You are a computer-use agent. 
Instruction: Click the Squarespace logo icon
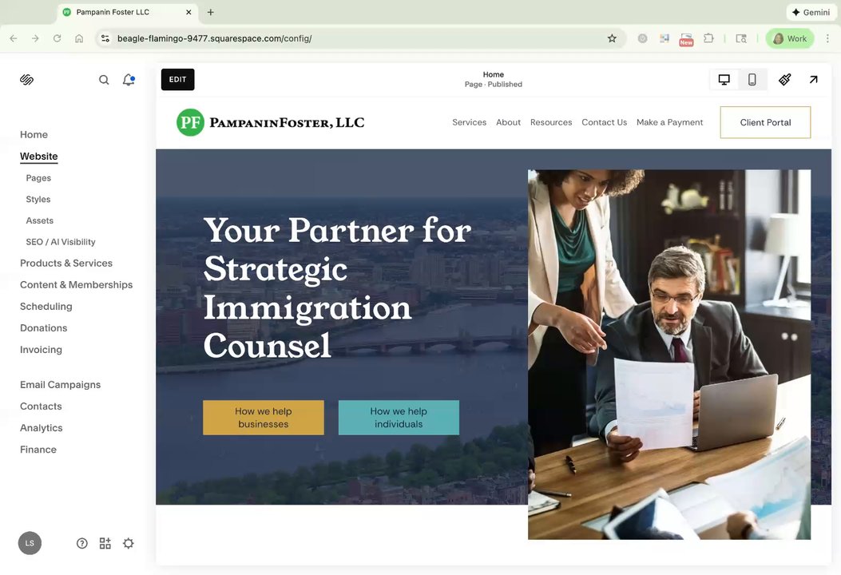pos(27,80)
